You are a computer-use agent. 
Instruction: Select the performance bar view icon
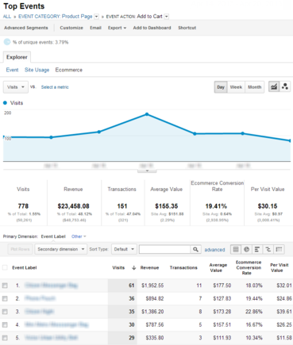pyautogui.click(x=257, y=249)
